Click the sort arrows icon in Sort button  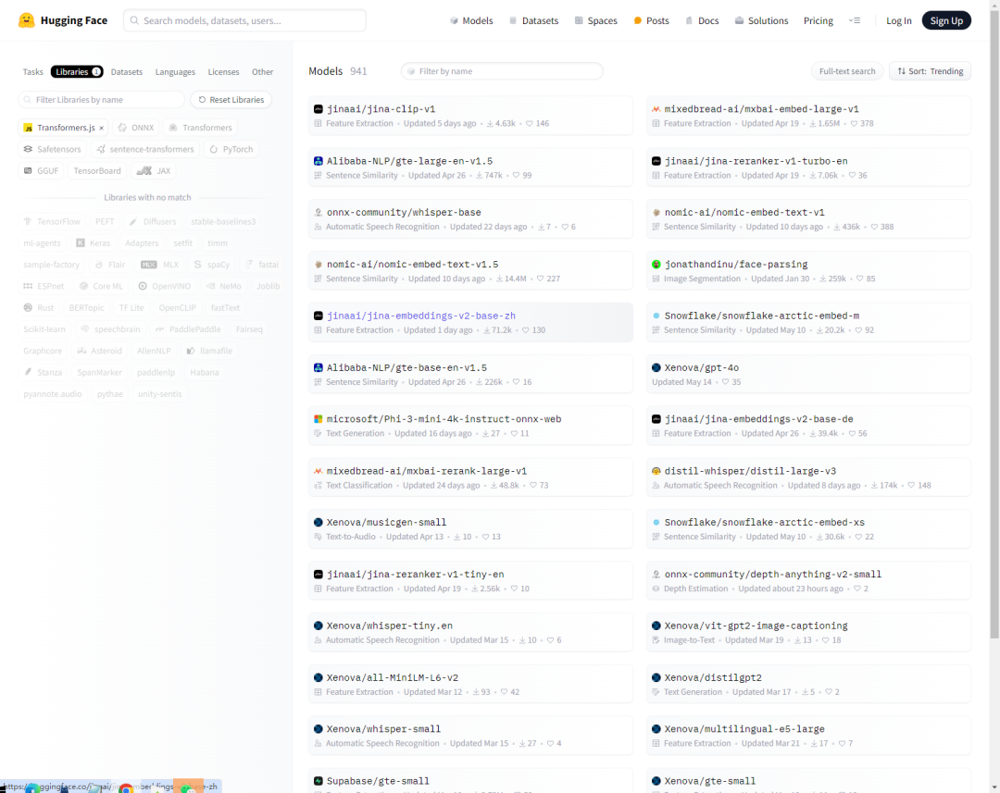901,71
